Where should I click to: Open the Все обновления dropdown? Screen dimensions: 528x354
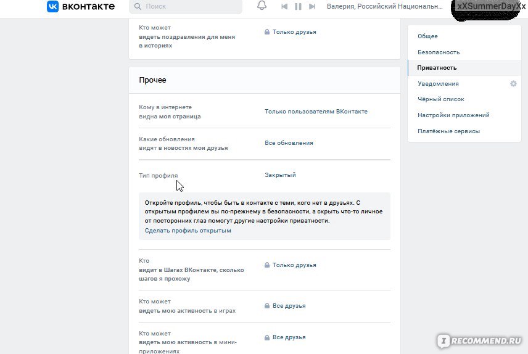click(289, 143)
